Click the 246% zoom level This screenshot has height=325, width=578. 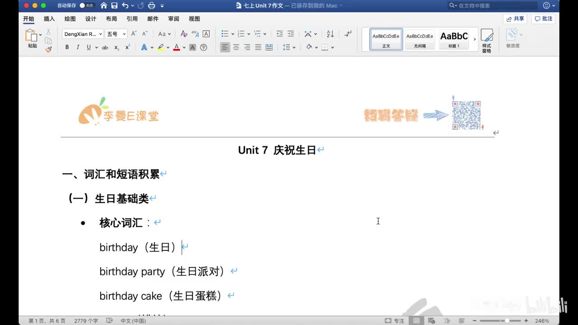pyautogui.click(x=542, y=321)
